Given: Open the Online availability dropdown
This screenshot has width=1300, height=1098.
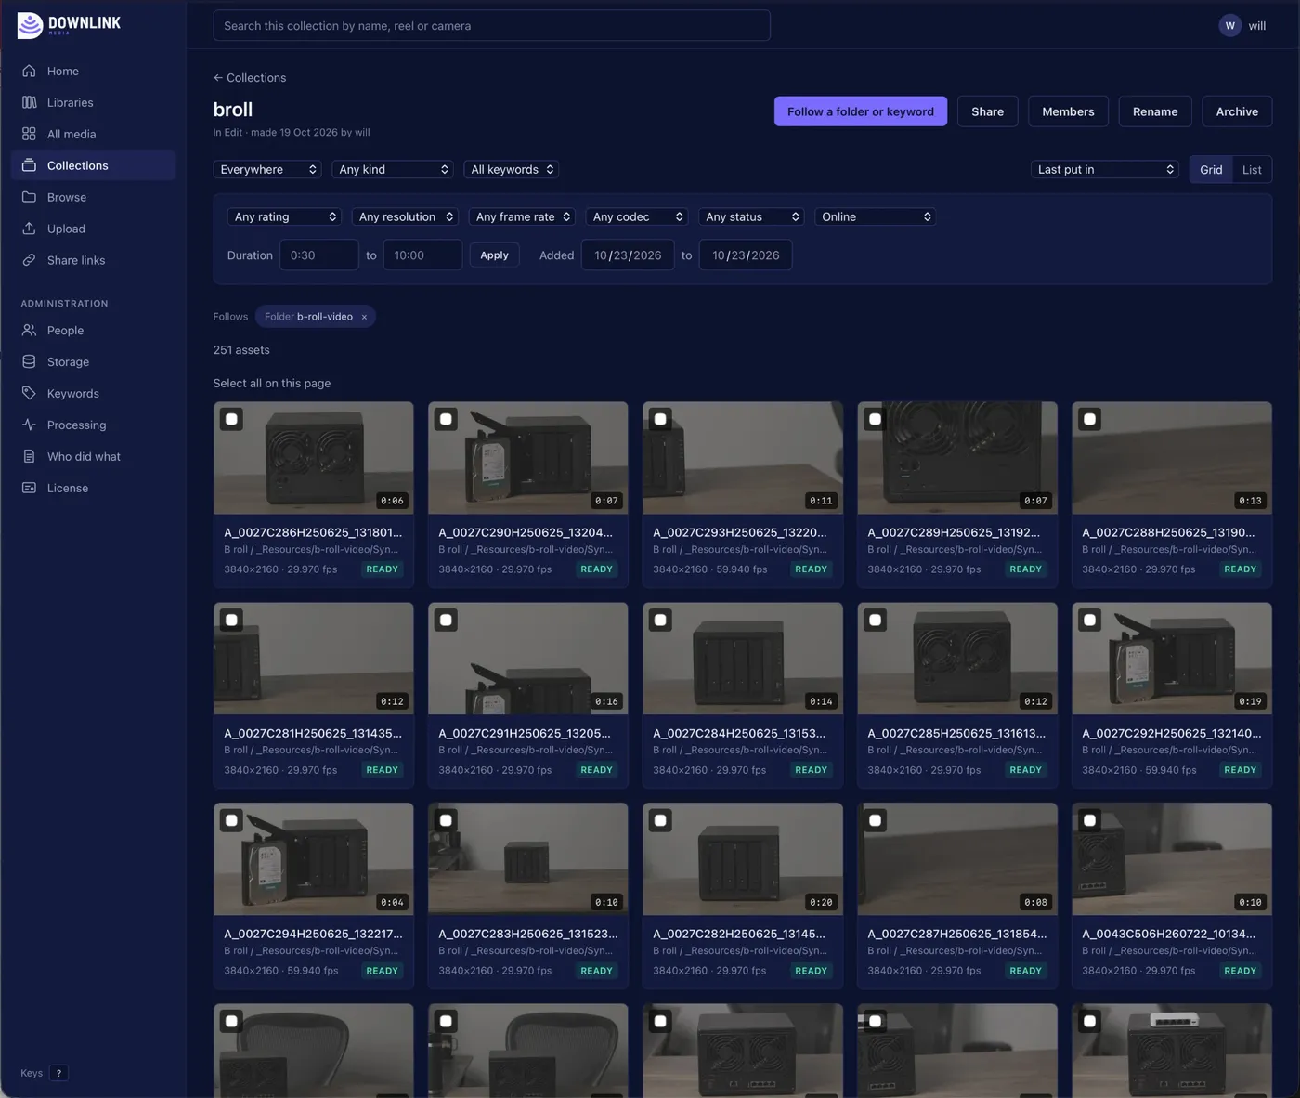Looking at the screenshot, I should tap(875, 216).
